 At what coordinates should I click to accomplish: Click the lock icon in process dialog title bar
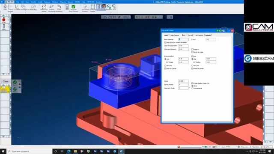pos(223,30)
